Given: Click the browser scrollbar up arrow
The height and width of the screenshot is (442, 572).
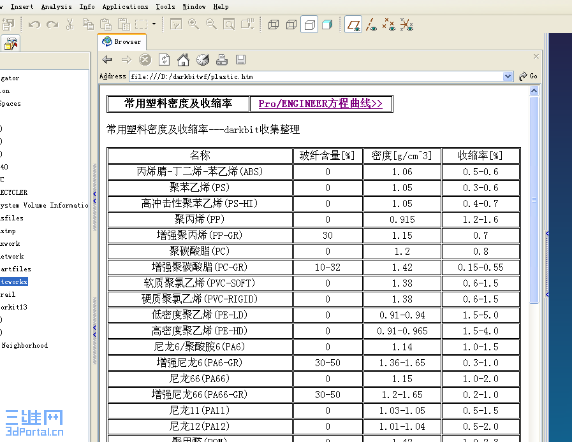Looking at the screenshot, I should (x=534, y=90).
